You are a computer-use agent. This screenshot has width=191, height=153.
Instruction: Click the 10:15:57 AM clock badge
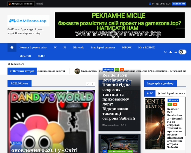(x=179, y=4)
